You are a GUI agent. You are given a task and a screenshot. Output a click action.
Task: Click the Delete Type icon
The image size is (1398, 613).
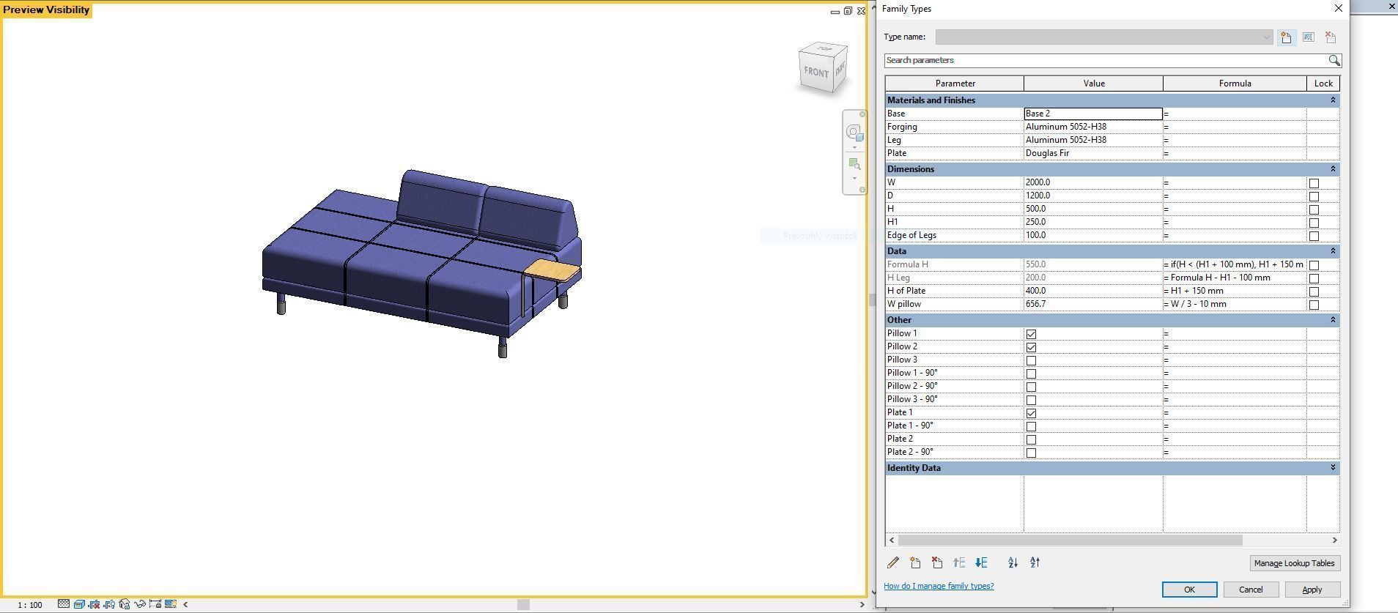click(x=1331, y=37)
